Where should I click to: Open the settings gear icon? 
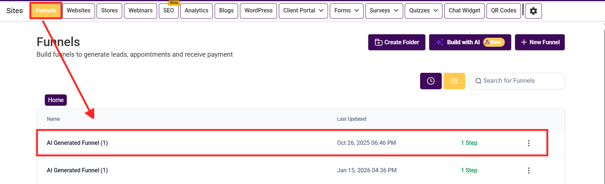(533, 11)
